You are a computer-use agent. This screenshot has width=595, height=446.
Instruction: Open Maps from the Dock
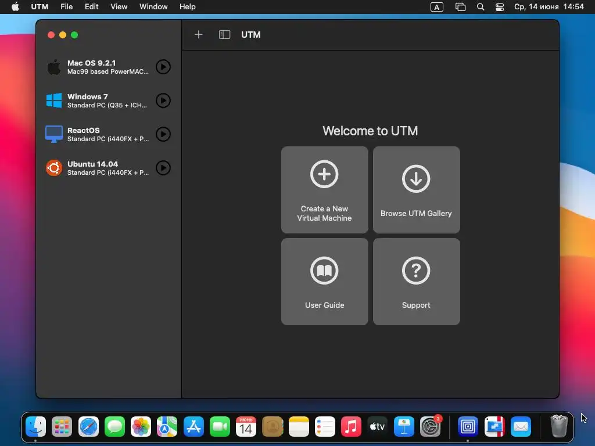167,427
